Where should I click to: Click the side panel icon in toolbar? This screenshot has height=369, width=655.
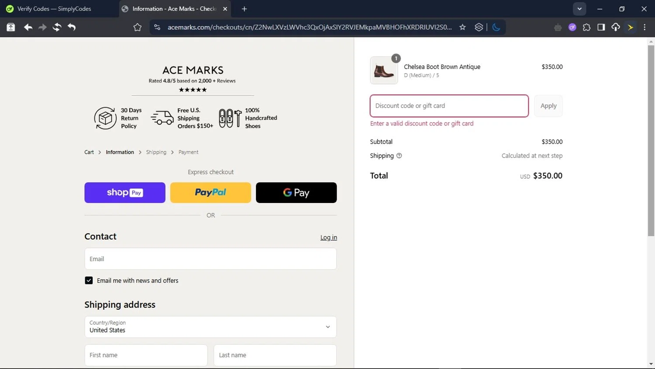[601, 27]
